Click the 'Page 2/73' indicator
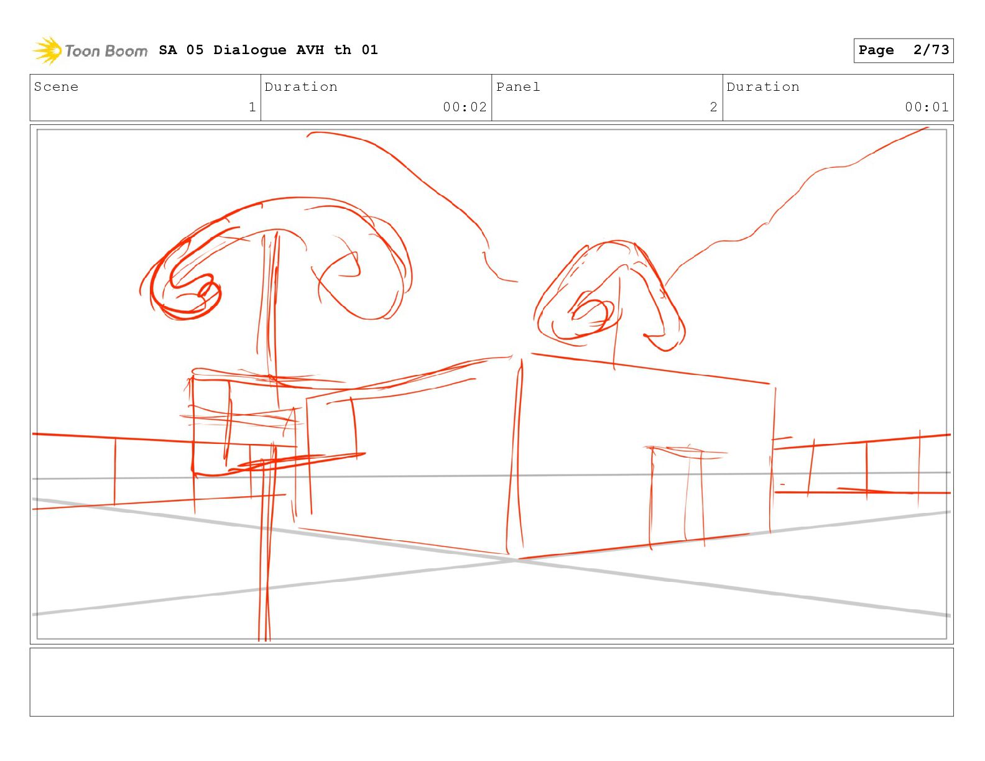 click(903, 50)
